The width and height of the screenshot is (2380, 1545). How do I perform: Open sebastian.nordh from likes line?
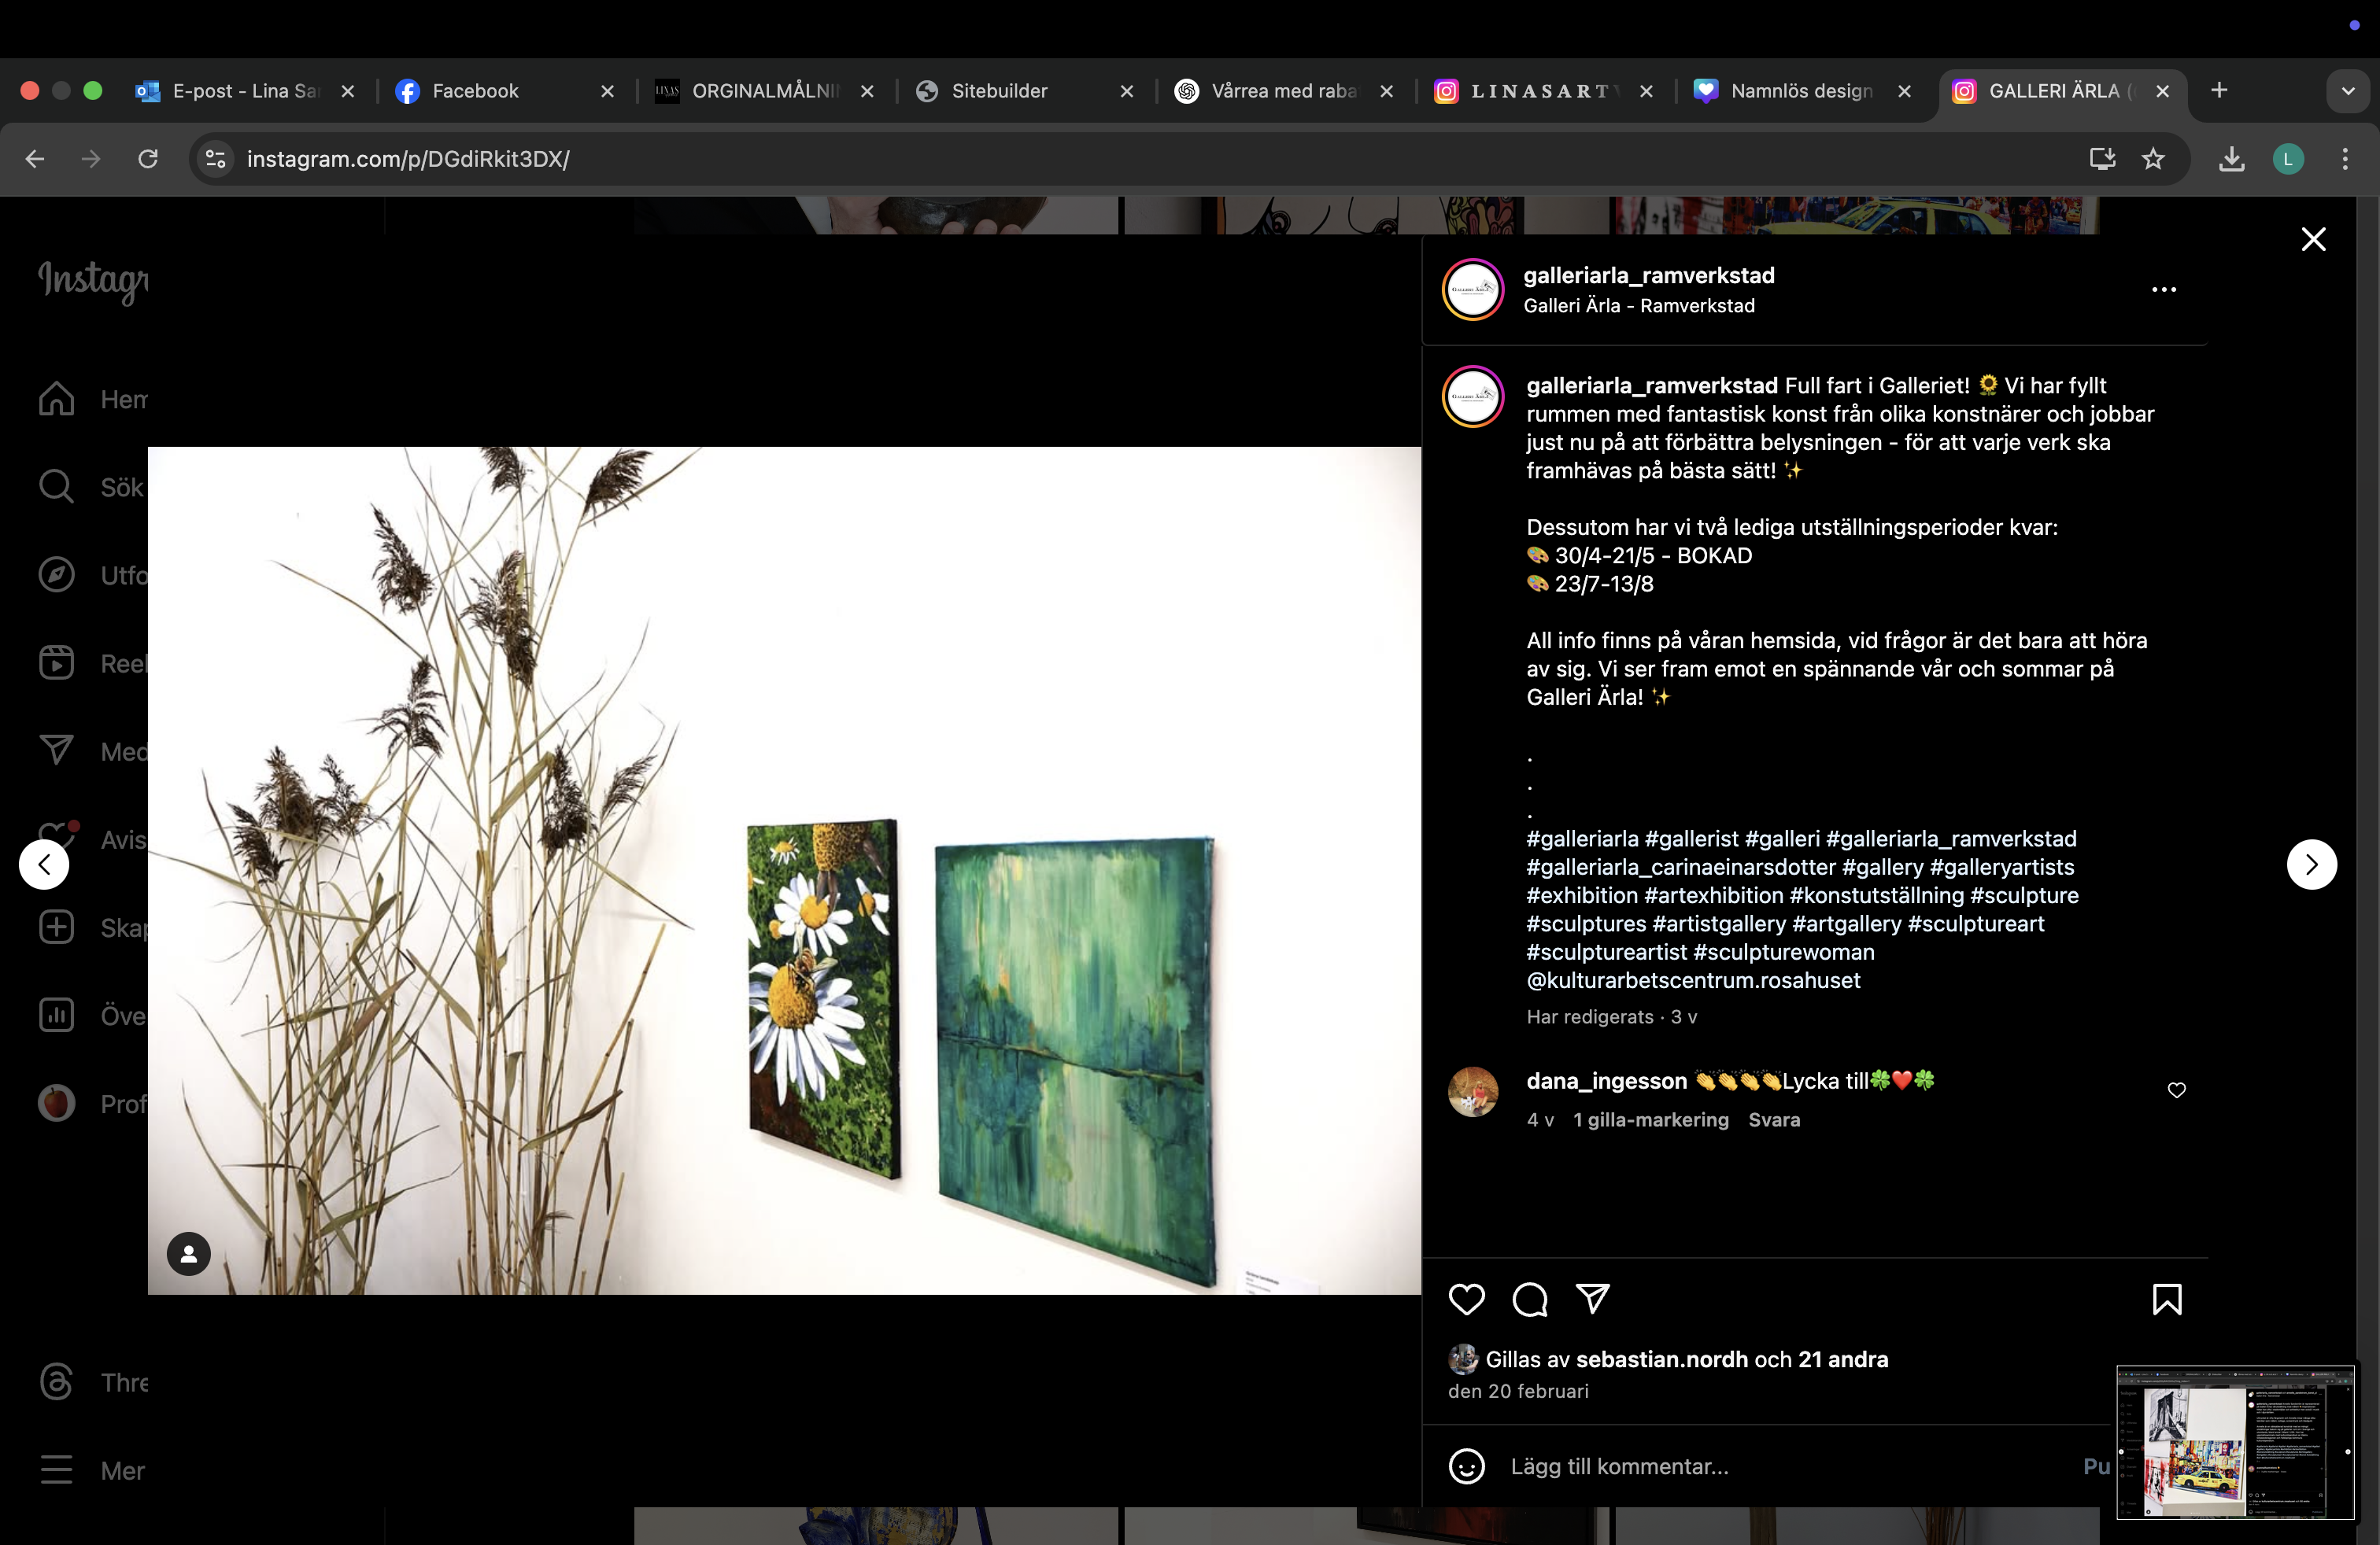[x=1662, y=1359]
